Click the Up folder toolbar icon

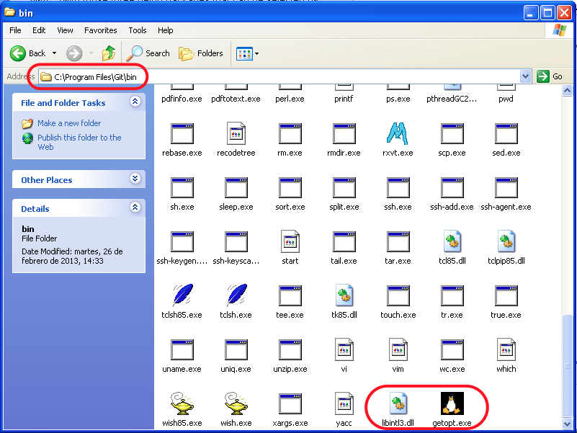[109, 53]
